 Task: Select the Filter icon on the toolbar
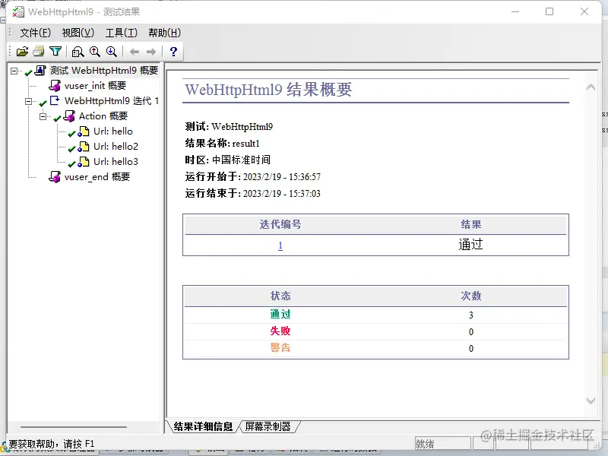55,51
